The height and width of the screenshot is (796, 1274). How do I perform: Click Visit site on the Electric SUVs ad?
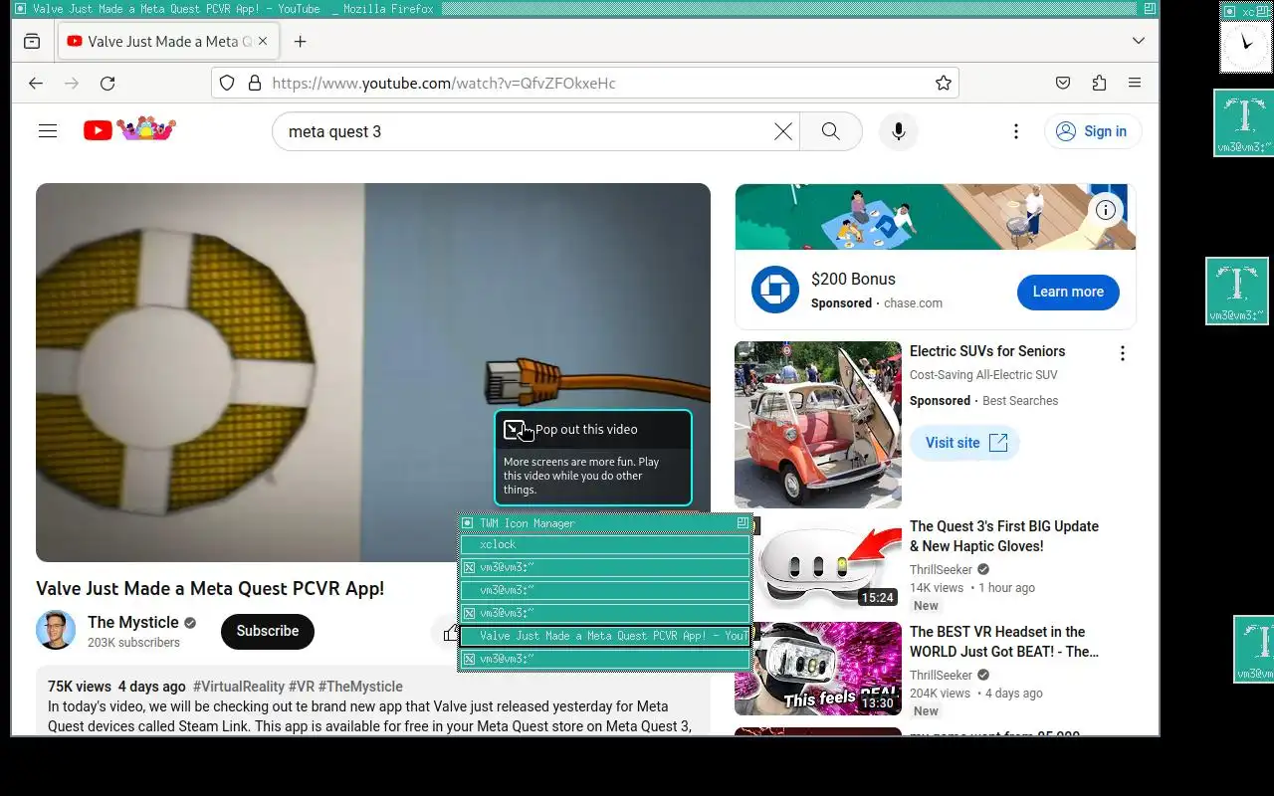click(x=964, y=443)
